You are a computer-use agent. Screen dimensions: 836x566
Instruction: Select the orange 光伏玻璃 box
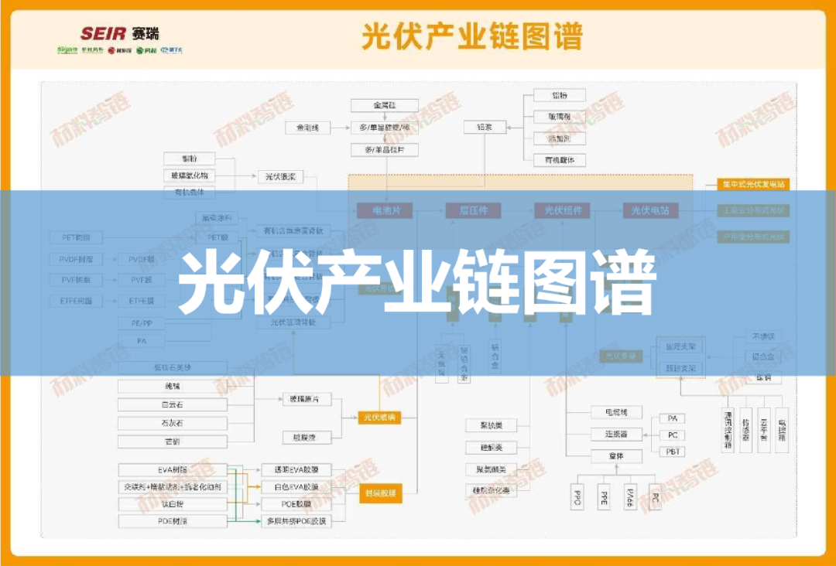[379, 418]
